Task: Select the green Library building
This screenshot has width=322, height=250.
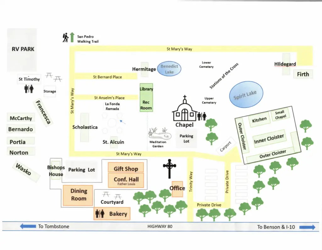Action: 146,90
